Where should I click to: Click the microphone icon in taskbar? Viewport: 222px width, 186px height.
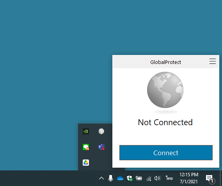(x=110, y=178)
